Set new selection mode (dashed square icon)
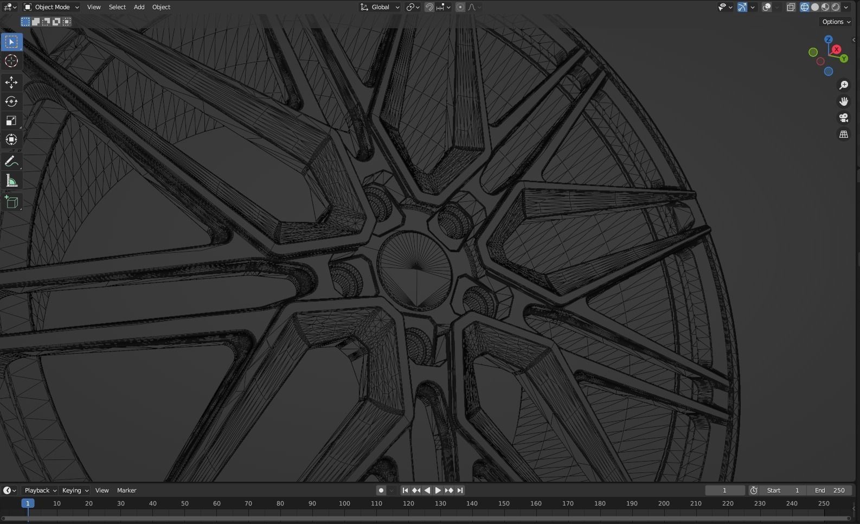The image size is (860, 524). pos(25,22)
